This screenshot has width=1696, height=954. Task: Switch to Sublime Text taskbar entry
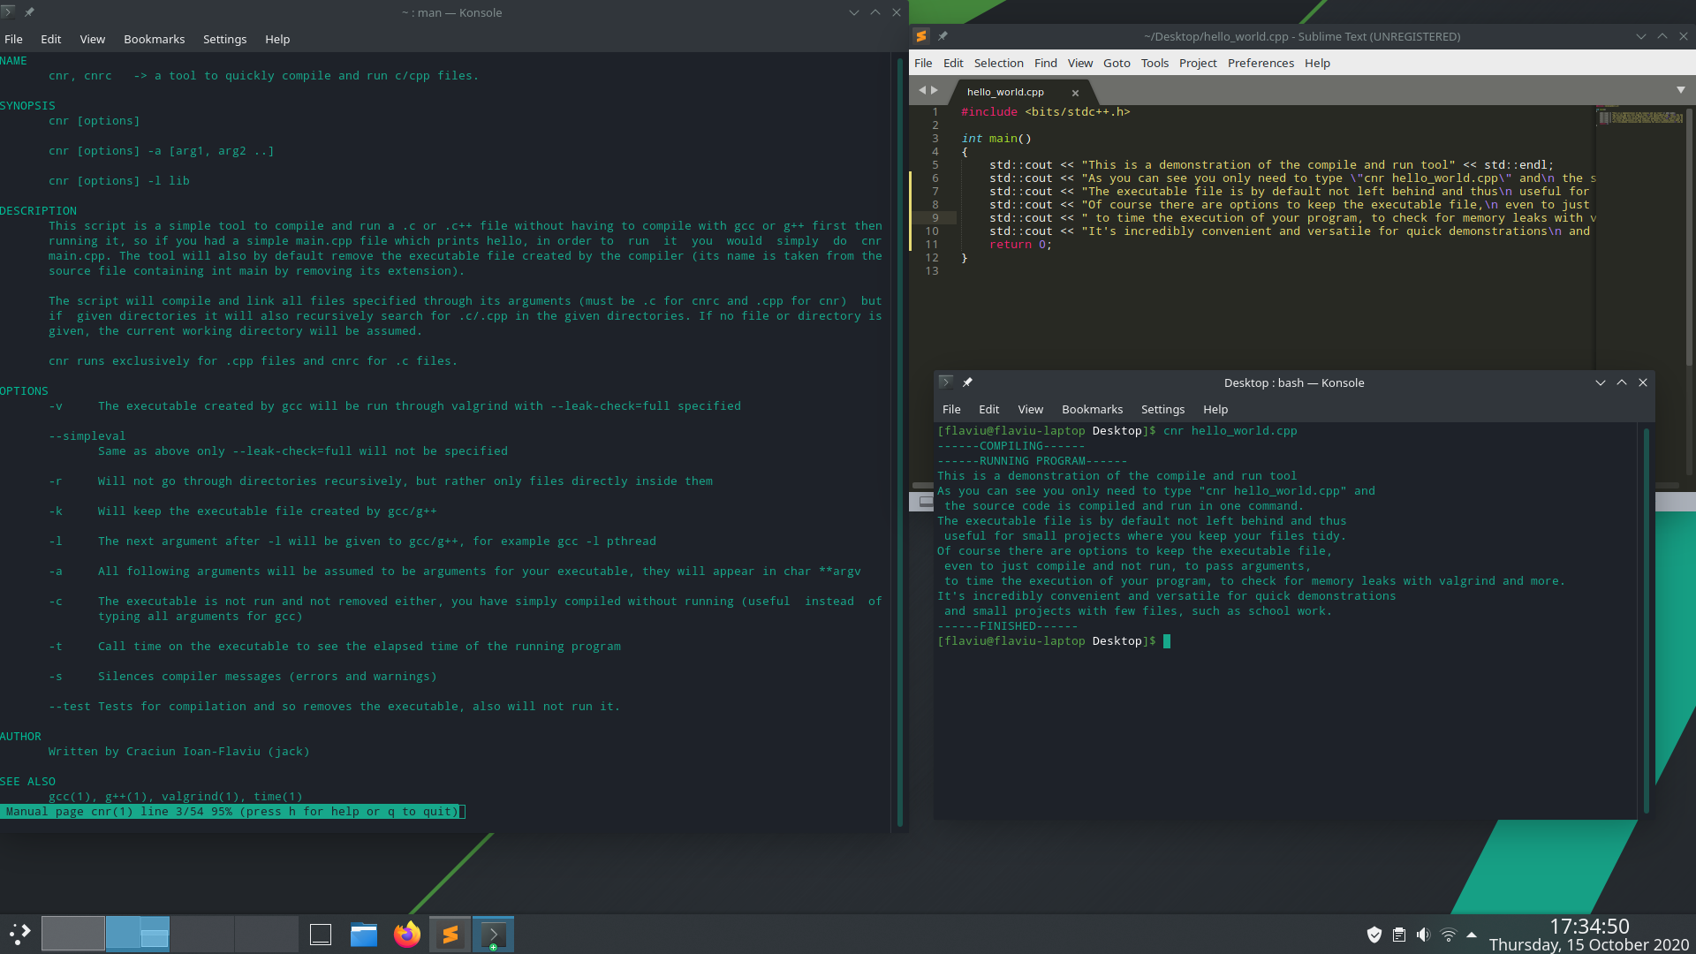point(450,934)
